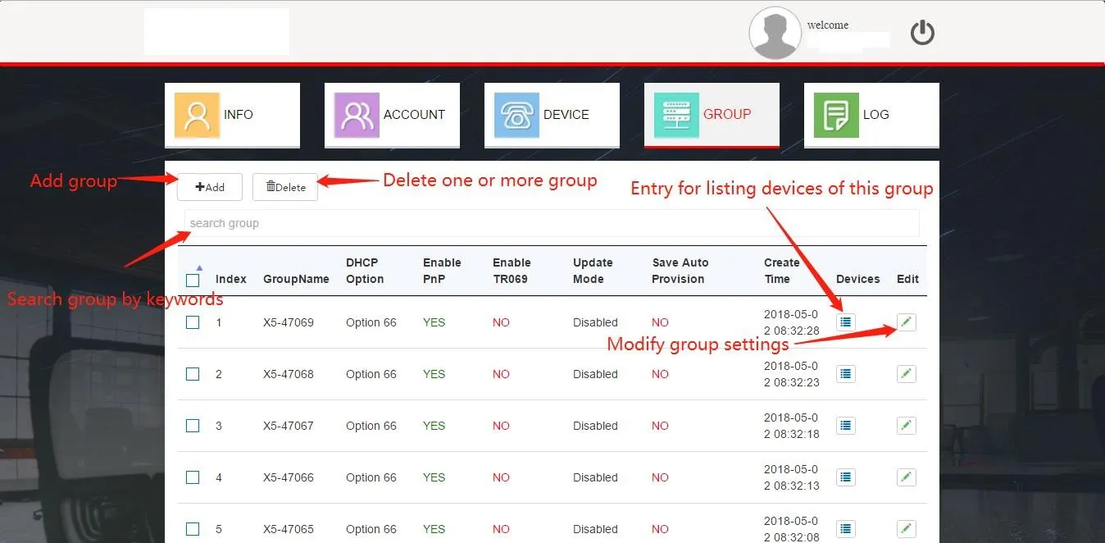This screenshot has width=1105, height=543.
Task: Open the INFO panel icon
Action: click(196, 114)
